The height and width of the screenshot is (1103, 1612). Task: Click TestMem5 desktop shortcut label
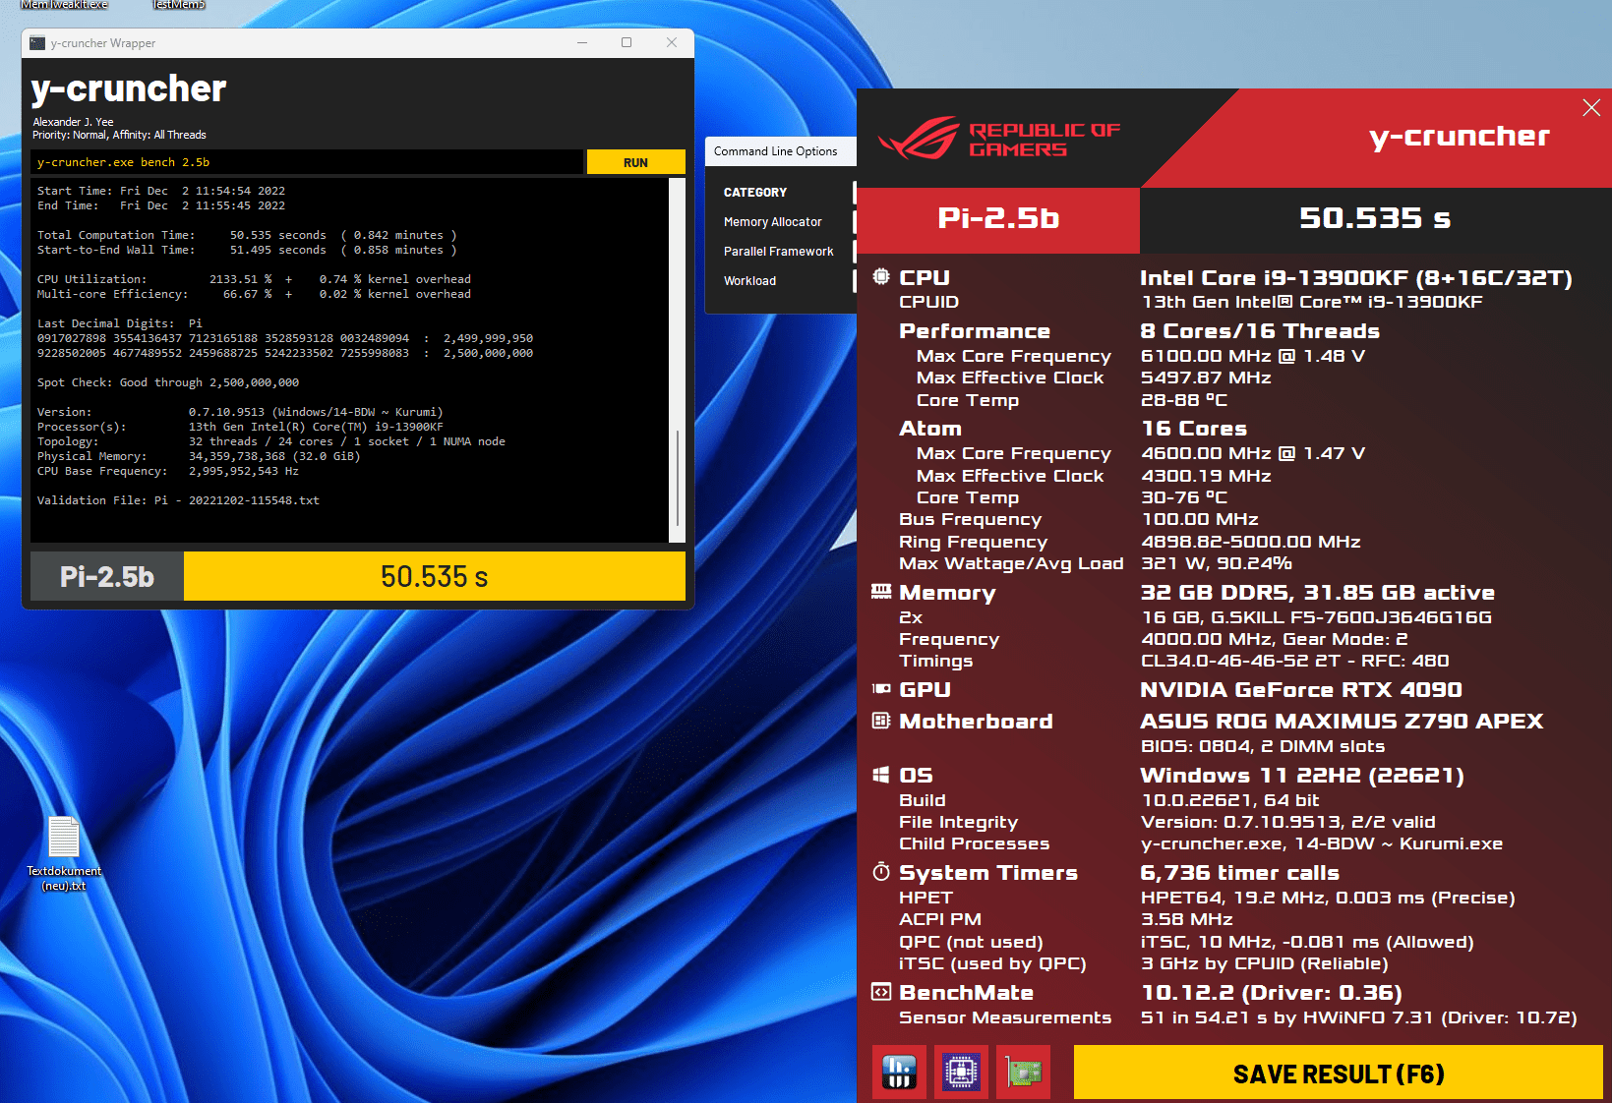pyautogui.click(x=179, y=5)
